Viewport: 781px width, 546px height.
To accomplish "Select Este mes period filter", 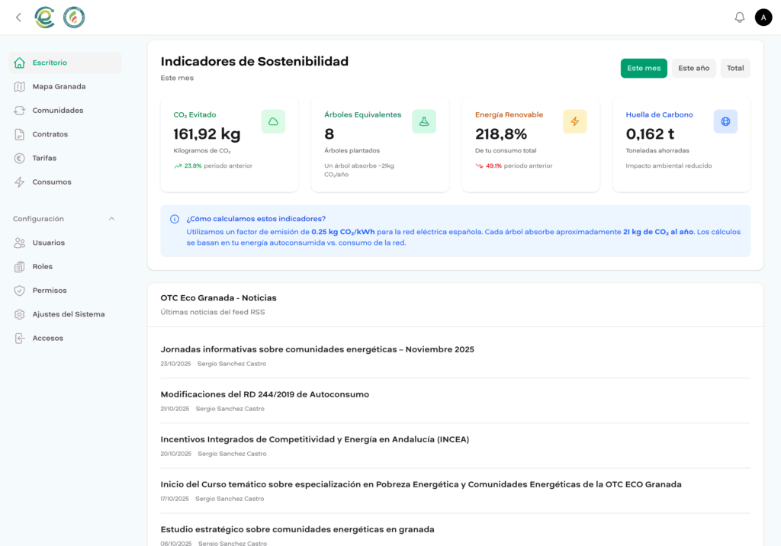I will click(644, 68).
